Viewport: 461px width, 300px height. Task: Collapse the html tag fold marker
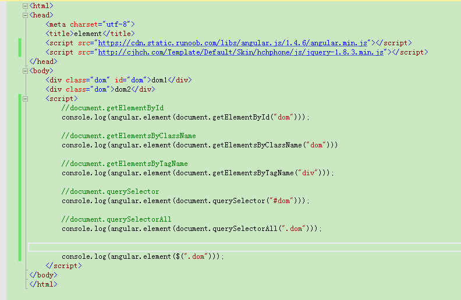tap(25, 6)
